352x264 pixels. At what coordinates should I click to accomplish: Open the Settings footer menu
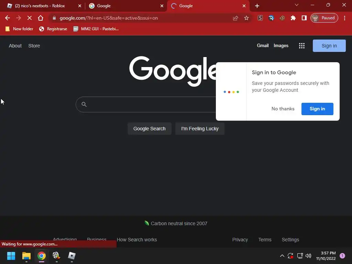(x=290, y=240)
